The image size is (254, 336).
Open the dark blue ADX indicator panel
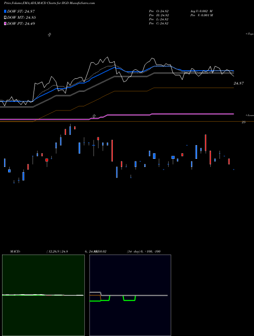coord(130,295)
